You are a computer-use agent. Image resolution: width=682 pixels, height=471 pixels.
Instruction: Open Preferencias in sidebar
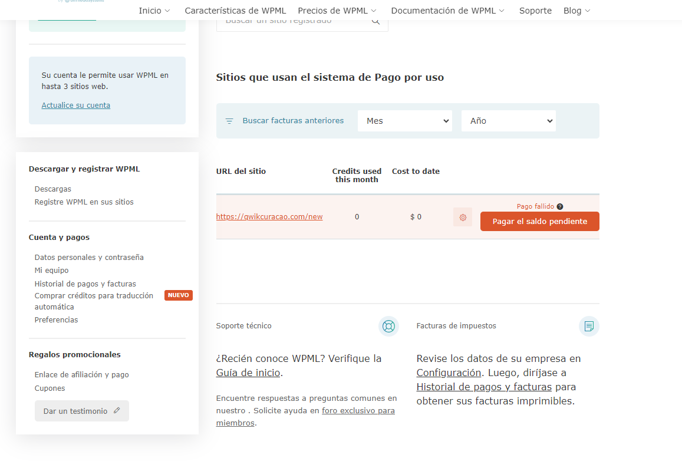[x=56, y=320]
